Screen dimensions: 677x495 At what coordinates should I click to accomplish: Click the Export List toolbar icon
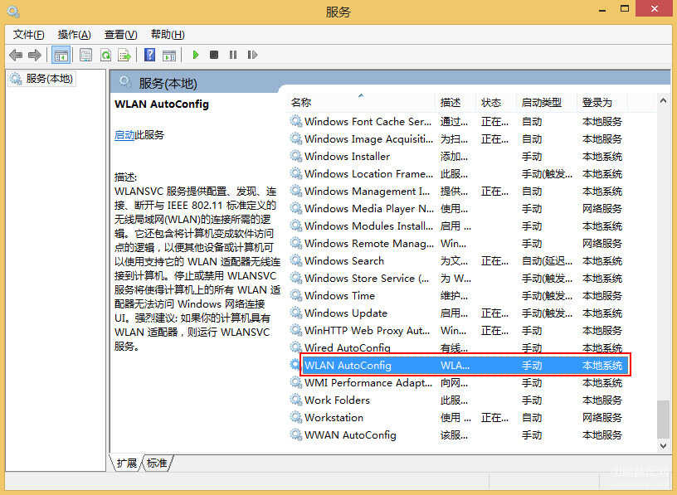124,56
